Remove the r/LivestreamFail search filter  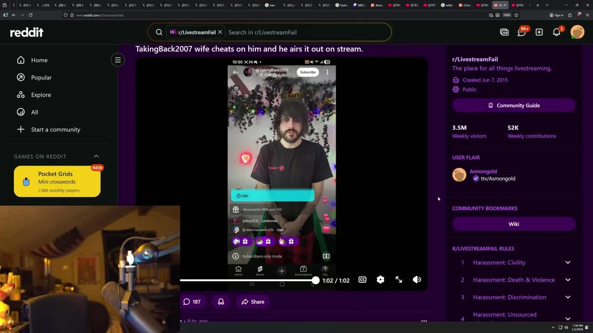pyautogui.click(x=220, y=32)
